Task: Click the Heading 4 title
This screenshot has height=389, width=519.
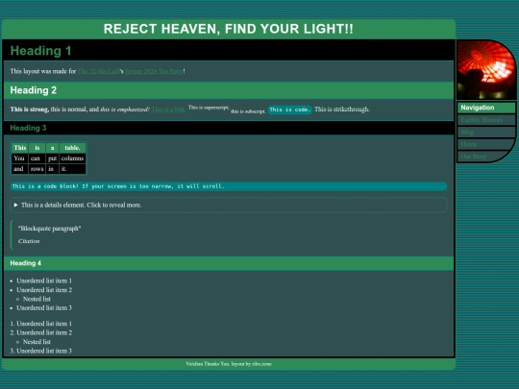Action: tap(26, 263)
